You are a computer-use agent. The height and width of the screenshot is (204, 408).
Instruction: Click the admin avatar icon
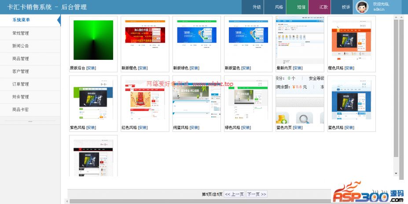[x=362, y=7]
